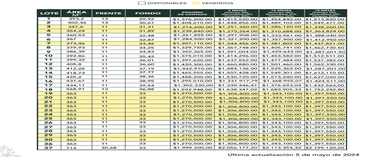The image size is (373, 157).
Task: Click the white DISPONIBLES legend box
Action: coord(142,3)
